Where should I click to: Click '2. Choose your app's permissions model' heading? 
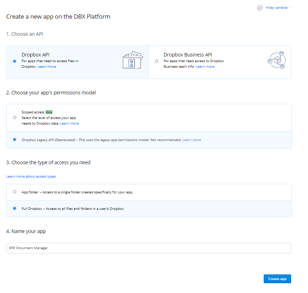(51, 93)
